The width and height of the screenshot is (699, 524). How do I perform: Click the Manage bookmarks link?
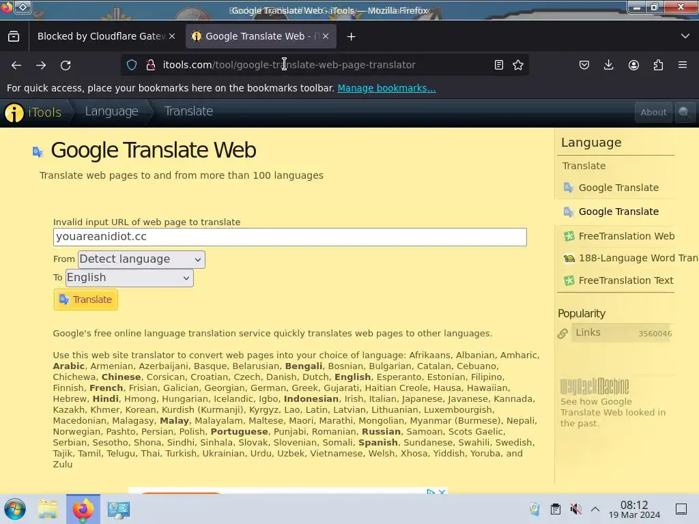click(386, 88)
